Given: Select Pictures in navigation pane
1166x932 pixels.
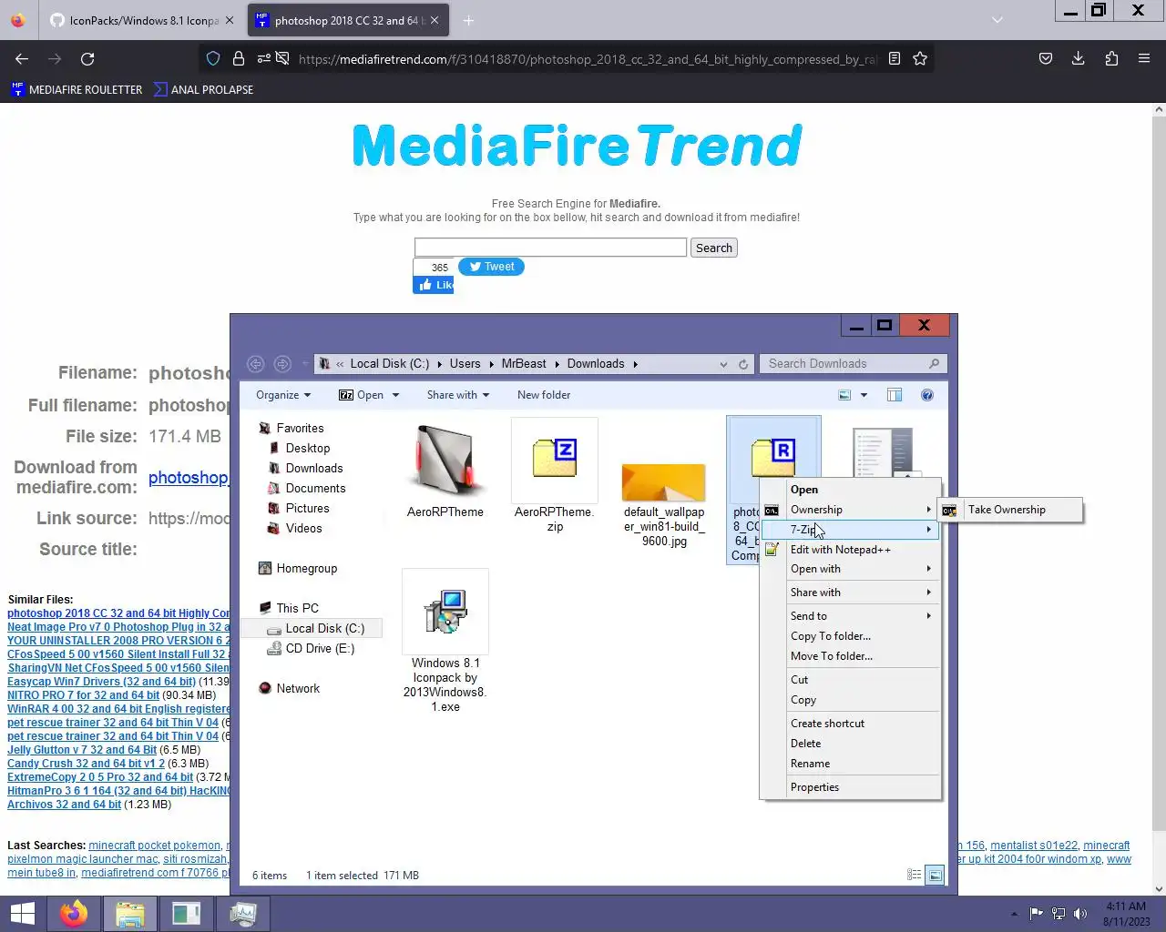Looking at the screenshot, I should click(x=307, y=508).
